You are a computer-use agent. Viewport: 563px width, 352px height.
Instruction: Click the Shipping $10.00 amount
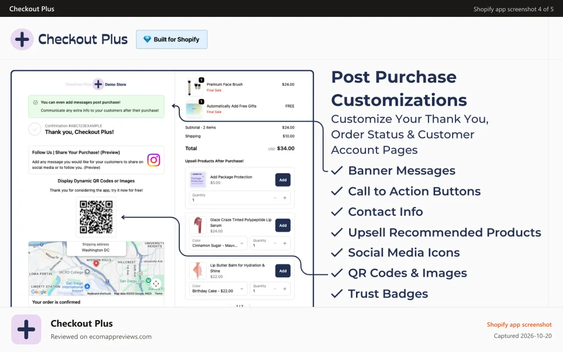pos(288,137)
